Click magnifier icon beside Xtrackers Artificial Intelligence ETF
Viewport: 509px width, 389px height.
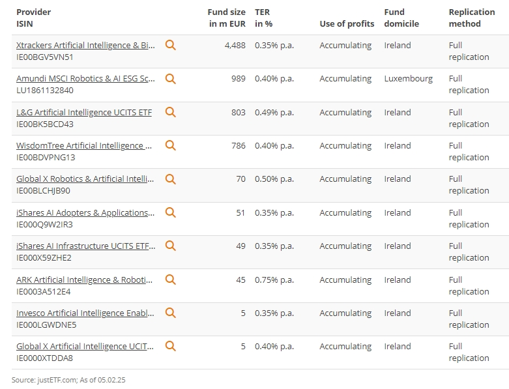click(x=170, y=45)
